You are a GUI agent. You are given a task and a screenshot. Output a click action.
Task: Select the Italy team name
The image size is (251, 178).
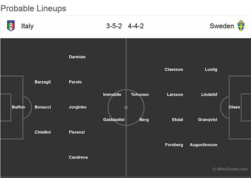point(27,26)
